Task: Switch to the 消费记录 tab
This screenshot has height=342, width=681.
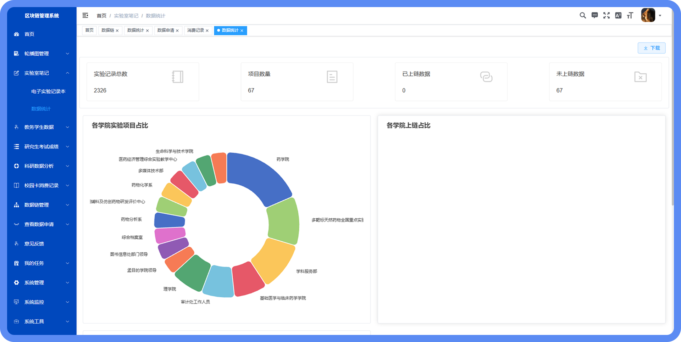Action: pyautogui.click(x=195, y=30)
